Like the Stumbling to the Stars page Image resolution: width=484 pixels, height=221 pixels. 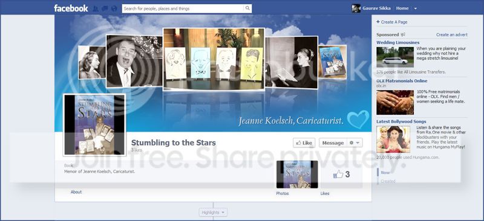click(x=304, y=143)
